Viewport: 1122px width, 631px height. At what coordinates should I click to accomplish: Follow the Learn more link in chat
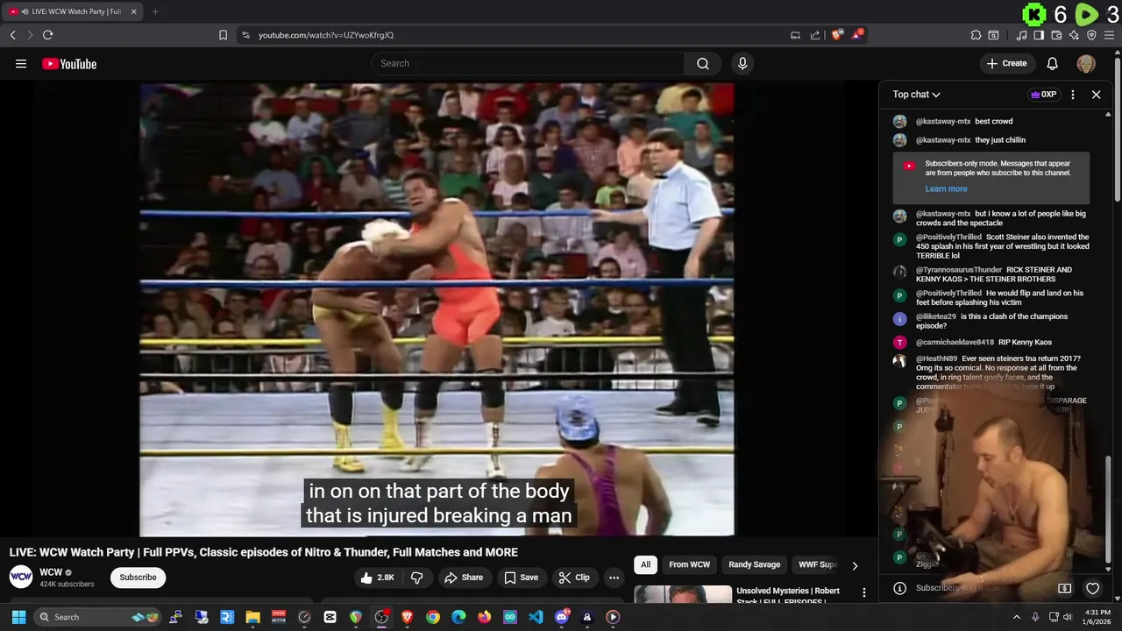coord(946,189)
